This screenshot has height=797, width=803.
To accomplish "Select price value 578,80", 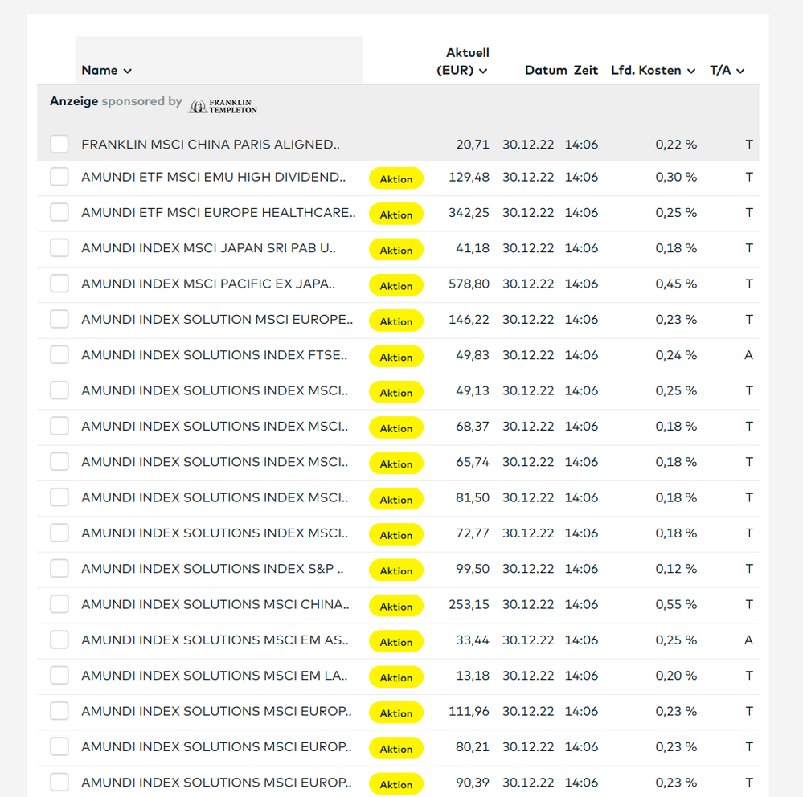I will tap(469, 284).
